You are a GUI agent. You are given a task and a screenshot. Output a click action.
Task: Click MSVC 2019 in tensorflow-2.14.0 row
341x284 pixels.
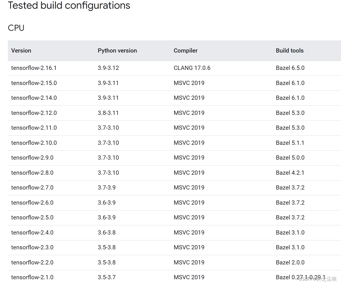tap(189, 98)
